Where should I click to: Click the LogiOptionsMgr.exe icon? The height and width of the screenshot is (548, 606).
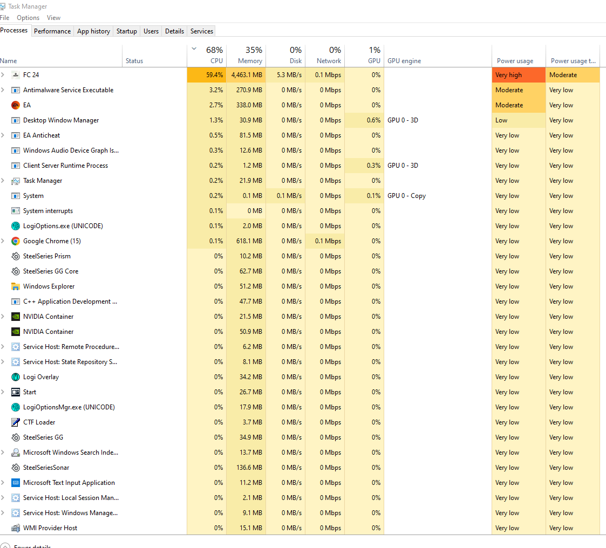[16, 407]
